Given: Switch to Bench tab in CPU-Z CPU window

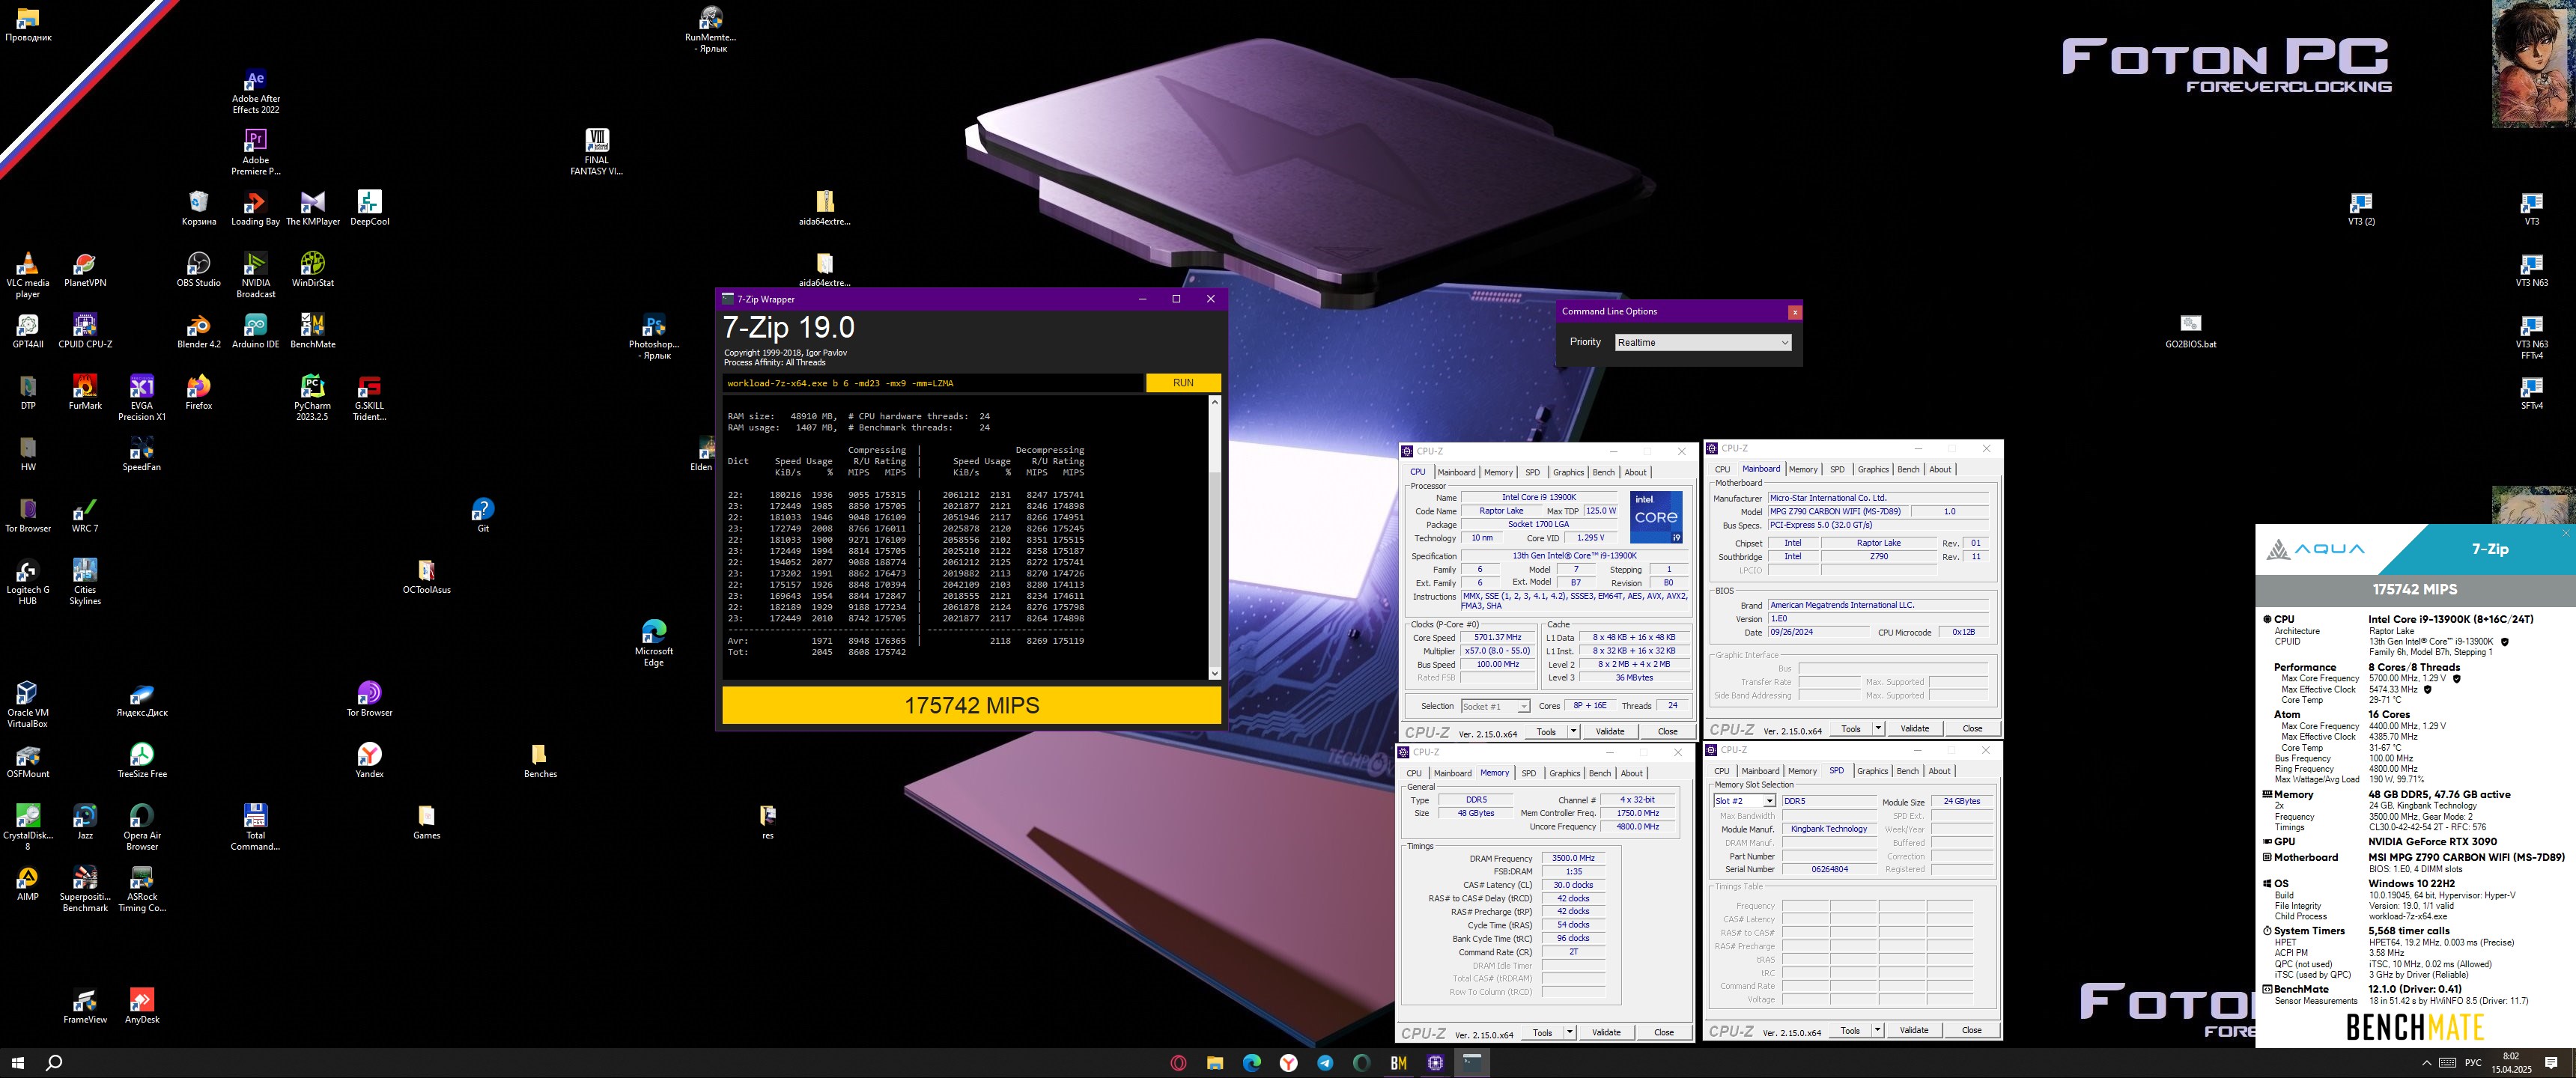Looking at the screenshot, I should (1603, 472).
